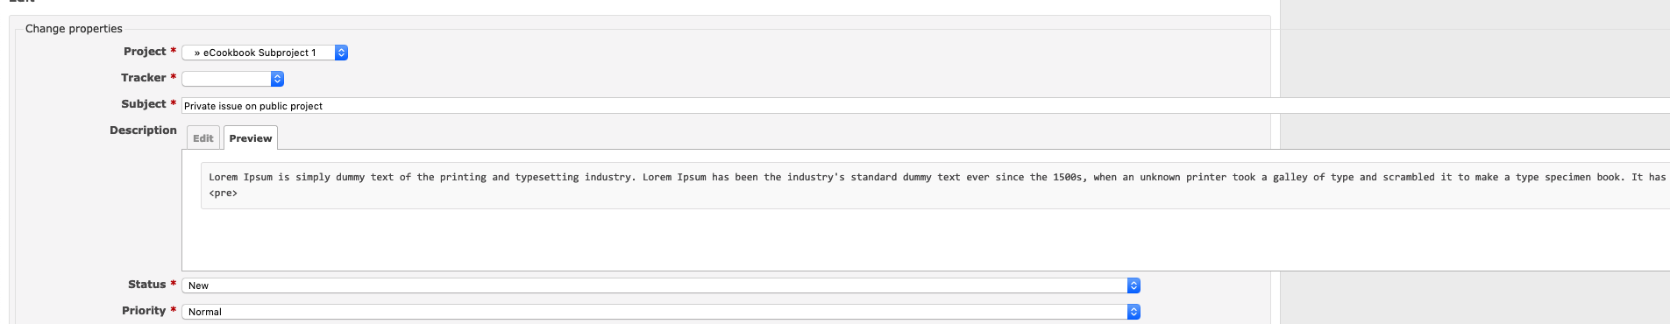This screenshot has height=324, width=1670.
Task: Click into the Subject text field
Action: click(x=926, y=106)
